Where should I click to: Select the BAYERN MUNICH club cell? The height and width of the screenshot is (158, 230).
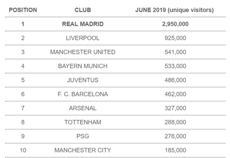pos(83,66)
